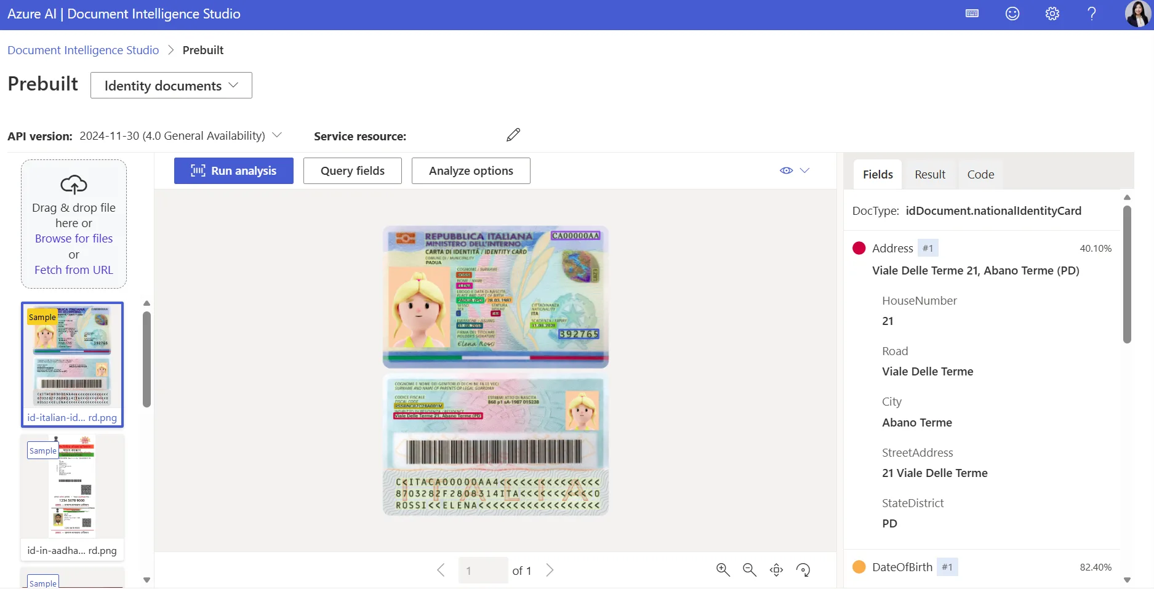This screenshot has height=589, width=1154.
Task: Click the smiley feedback icon
Action: point(1012,14)
